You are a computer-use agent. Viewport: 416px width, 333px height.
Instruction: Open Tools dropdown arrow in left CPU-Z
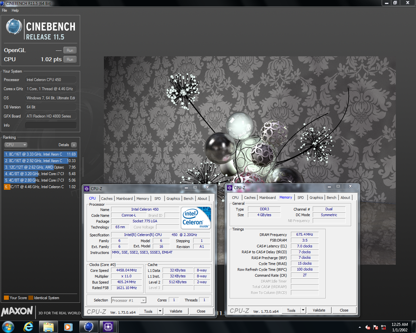160,311
